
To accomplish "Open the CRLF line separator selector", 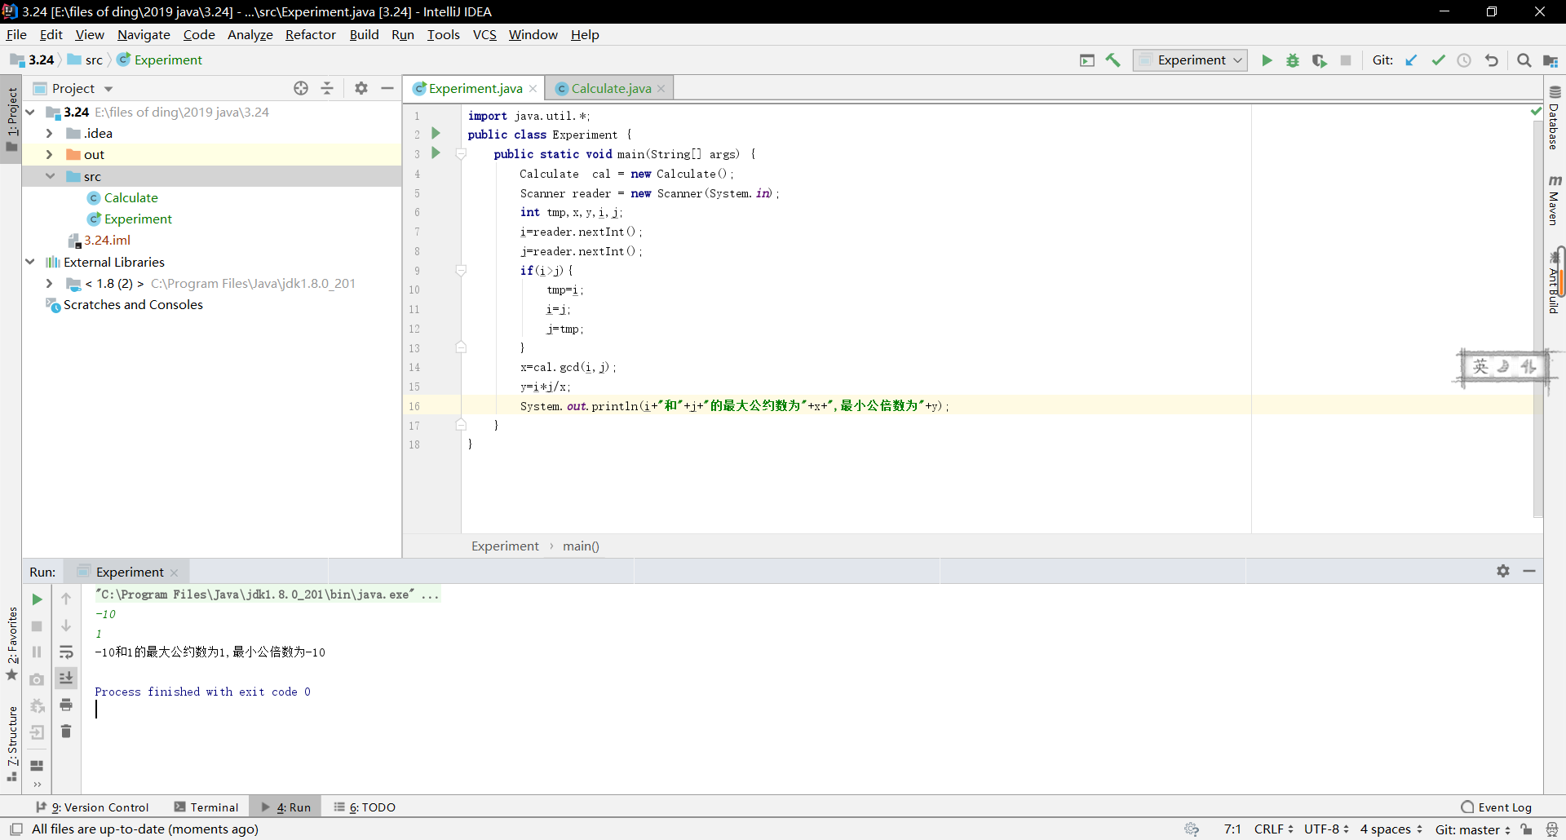I will pyautogui.click(x=1273, y=829).
